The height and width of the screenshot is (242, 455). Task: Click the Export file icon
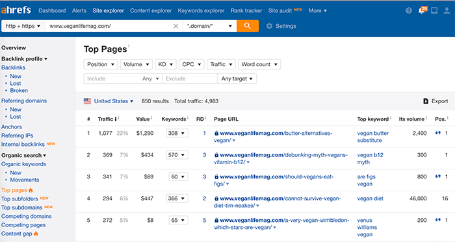[426, 101]
